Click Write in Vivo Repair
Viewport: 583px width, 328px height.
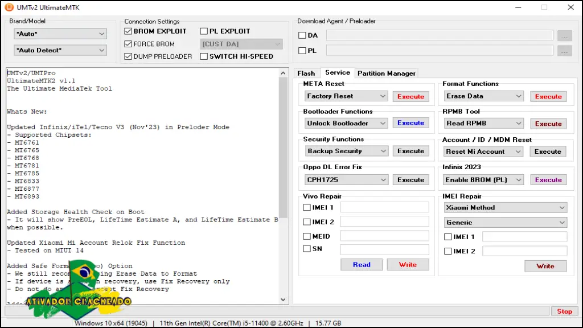point(408,264)
